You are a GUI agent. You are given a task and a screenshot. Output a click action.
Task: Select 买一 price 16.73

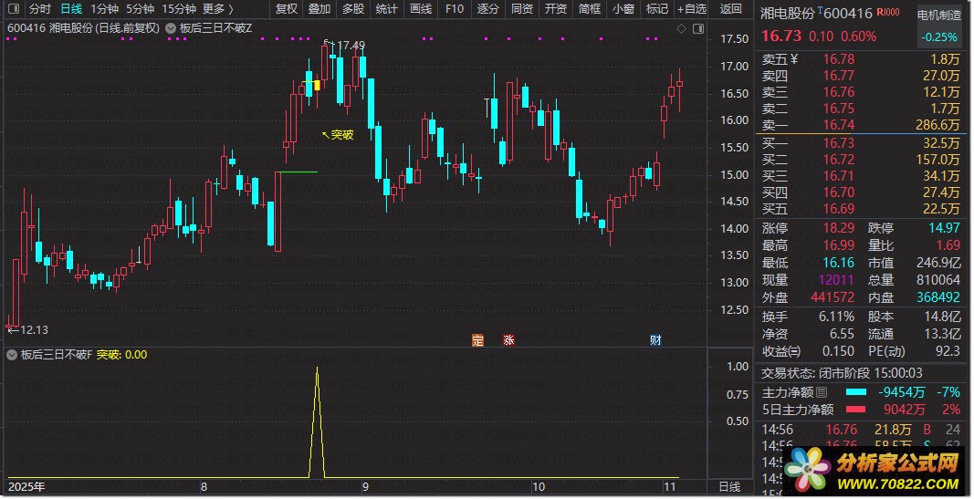click(x=839, y=142)
